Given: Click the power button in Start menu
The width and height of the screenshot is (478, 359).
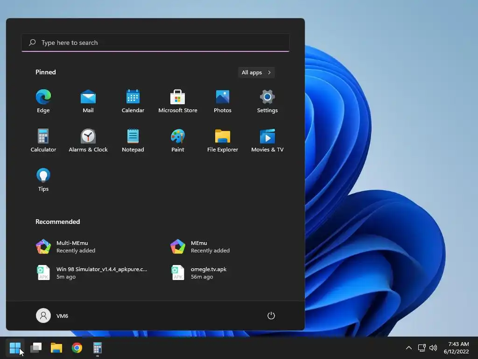Looking at the screenshot, I should point(271,316).
